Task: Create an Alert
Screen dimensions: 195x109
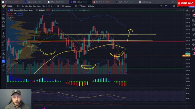Action: 83,6
